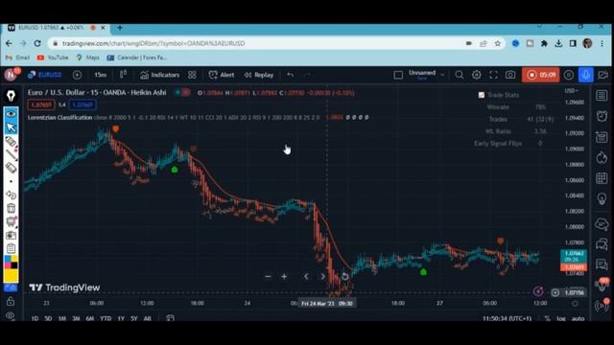Open the 15m timeframe selector

100,75
